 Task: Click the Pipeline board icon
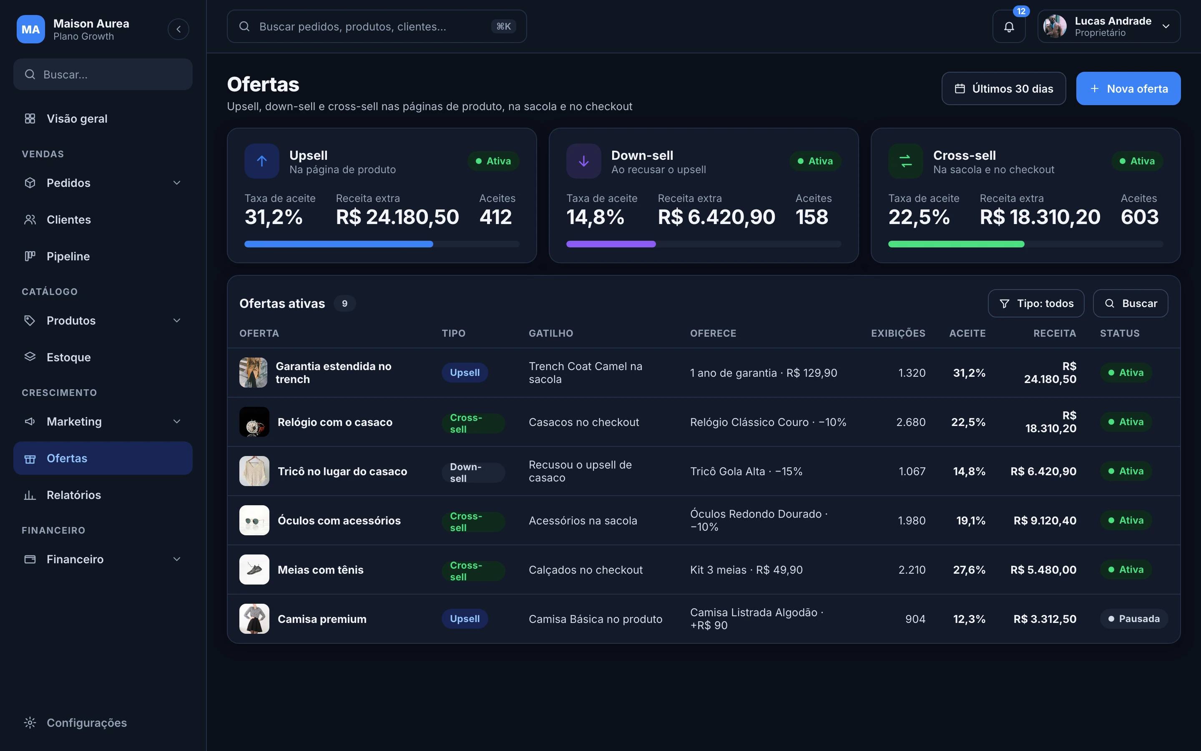tap(30, 256)
